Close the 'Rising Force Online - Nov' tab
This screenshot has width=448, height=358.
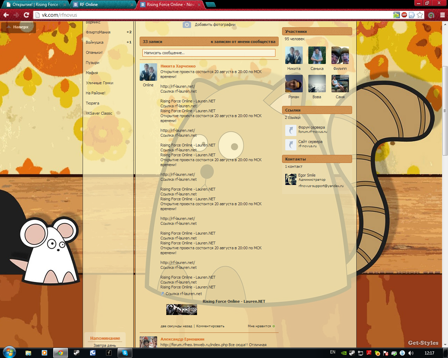point(199,5)
